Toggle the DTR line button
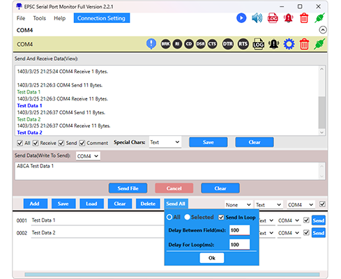Image resolution: width=341 pixels, height=279 pixels. pos(227,44)
